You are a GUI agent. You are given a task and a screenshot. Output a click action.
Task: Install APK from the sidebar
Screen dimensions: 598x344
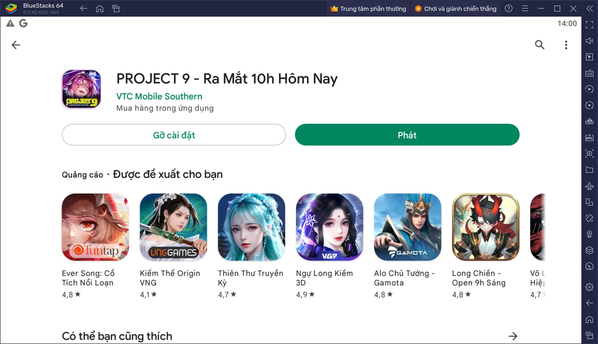coord(589,137)
